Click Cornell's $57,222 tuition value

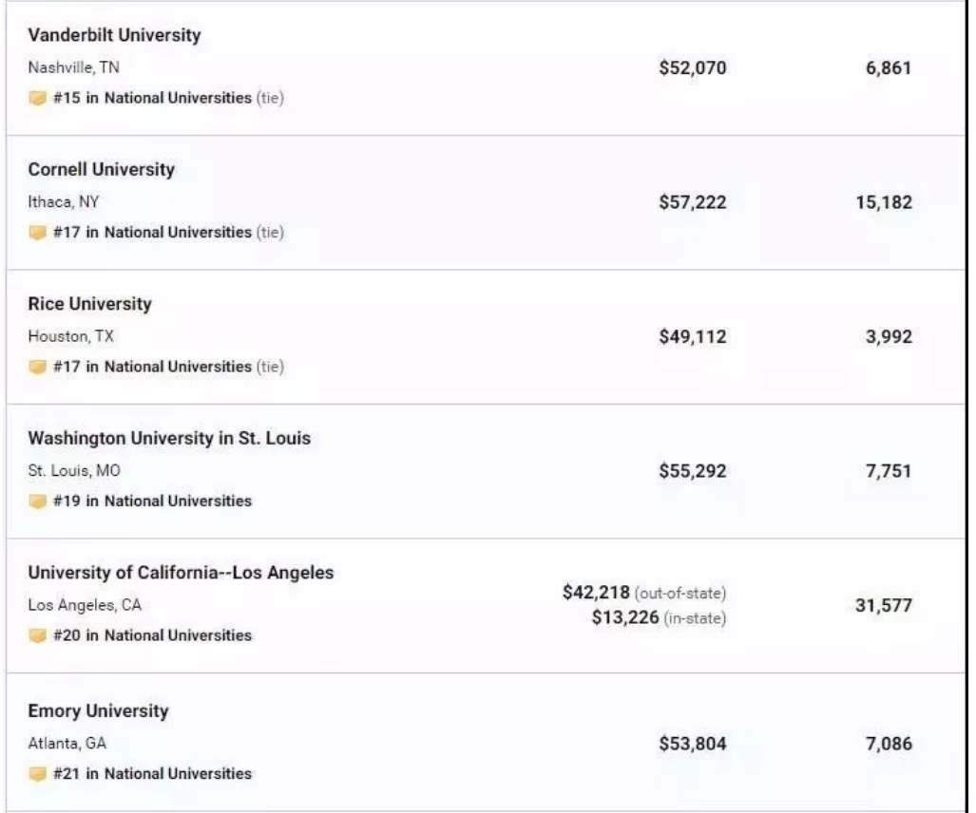692,202
